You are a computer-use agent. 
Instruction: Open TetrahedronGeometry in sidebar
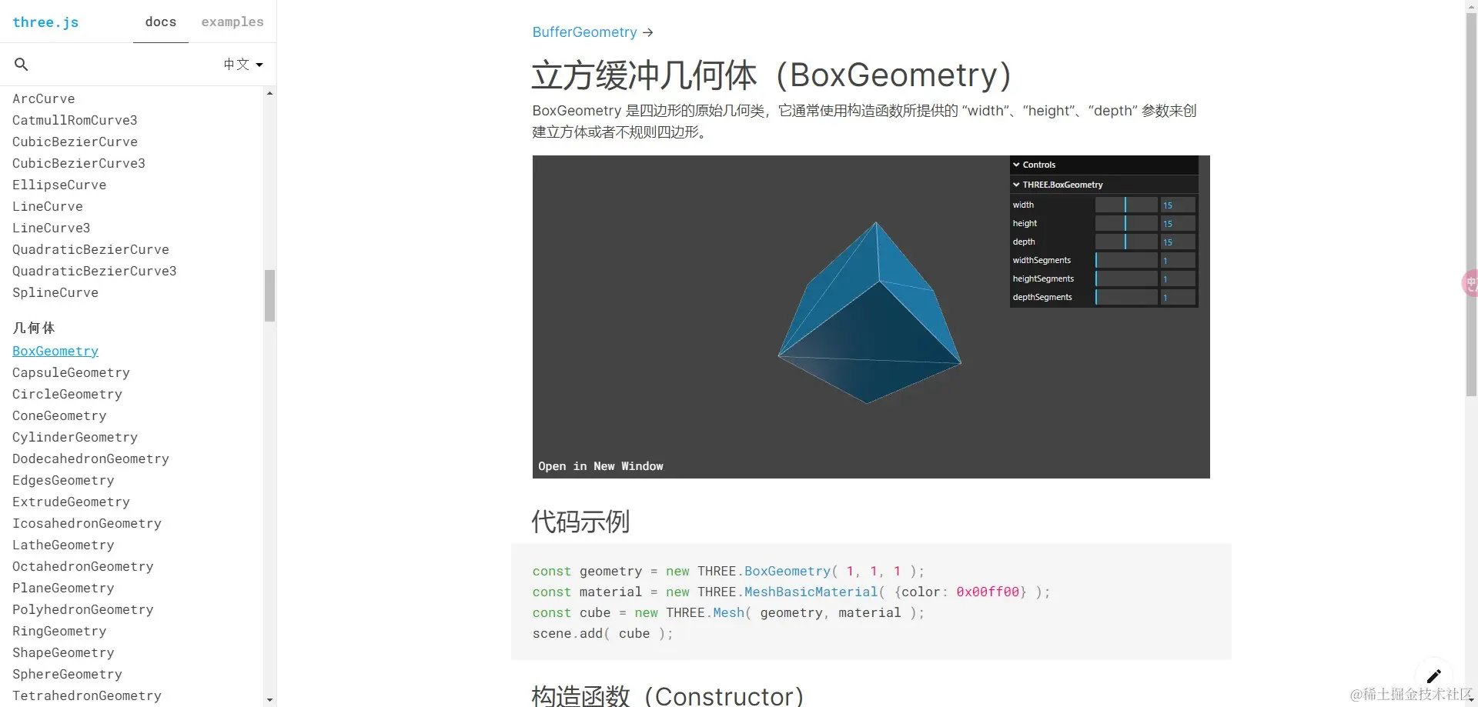point(87,695)
